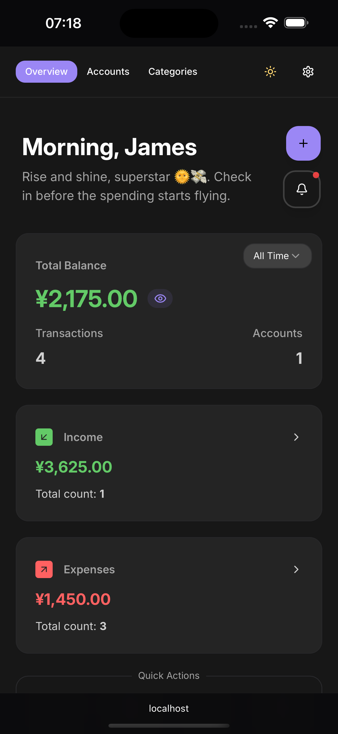Screen dimensions: 338x734
Task: Hide the total balance using eye icon
Action: tap(160, 299)
